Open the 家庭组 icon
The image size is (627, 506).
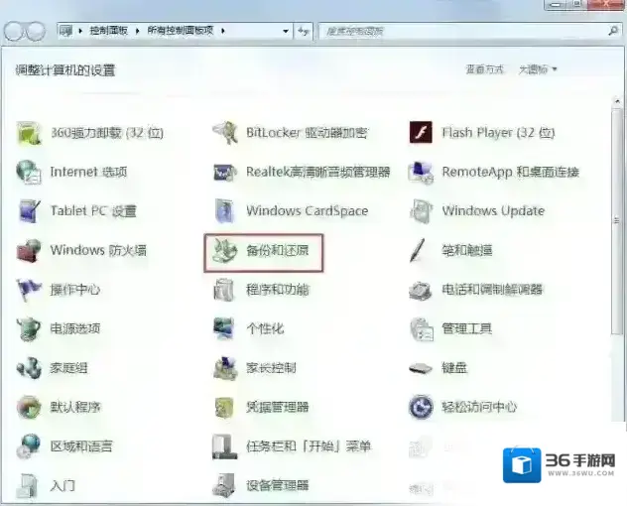point(29,368)
